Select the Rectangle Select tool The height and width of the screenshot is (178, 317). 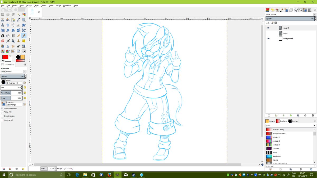click(3, 15)
